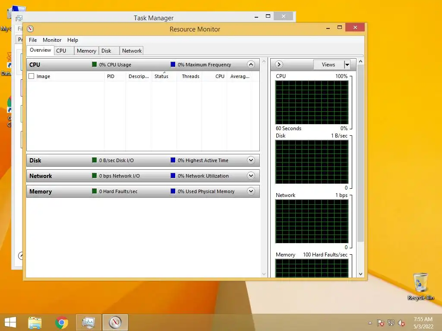
Task: Open the Help menu
Action: [x=73, y=40]
